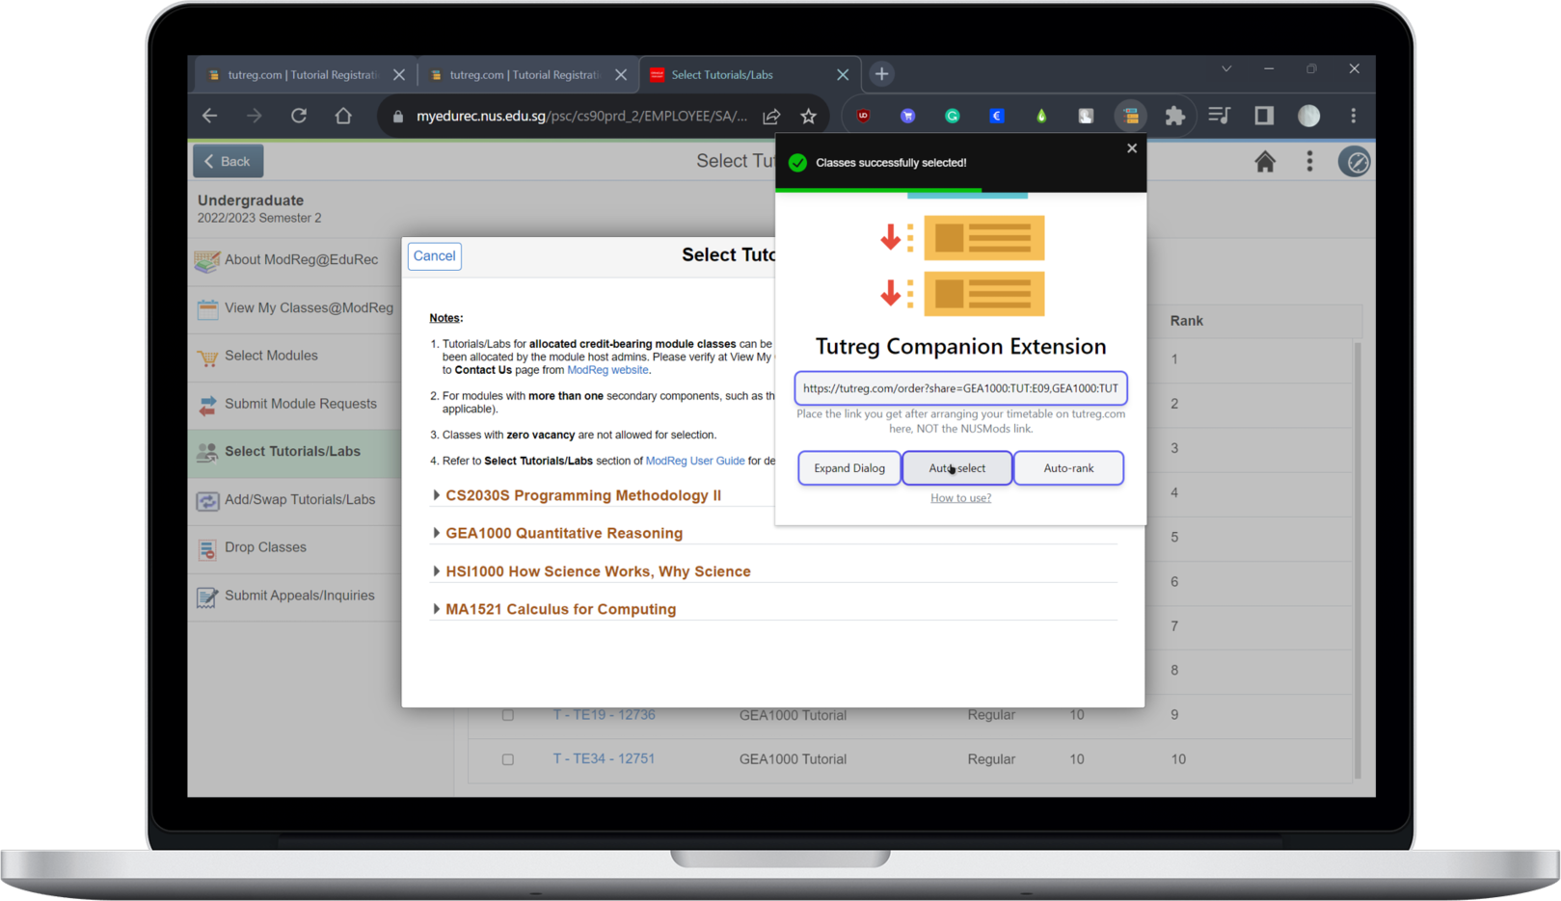Click the Home icon in EduRec header
The height and width of the screenshot is (901, 1561).
pos(1265,162)
